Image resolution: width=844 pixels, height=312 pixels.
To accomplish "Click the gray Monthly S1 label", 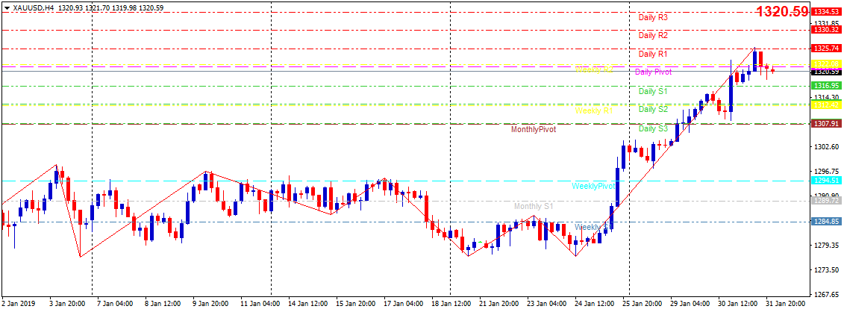I will coord(533,206).
